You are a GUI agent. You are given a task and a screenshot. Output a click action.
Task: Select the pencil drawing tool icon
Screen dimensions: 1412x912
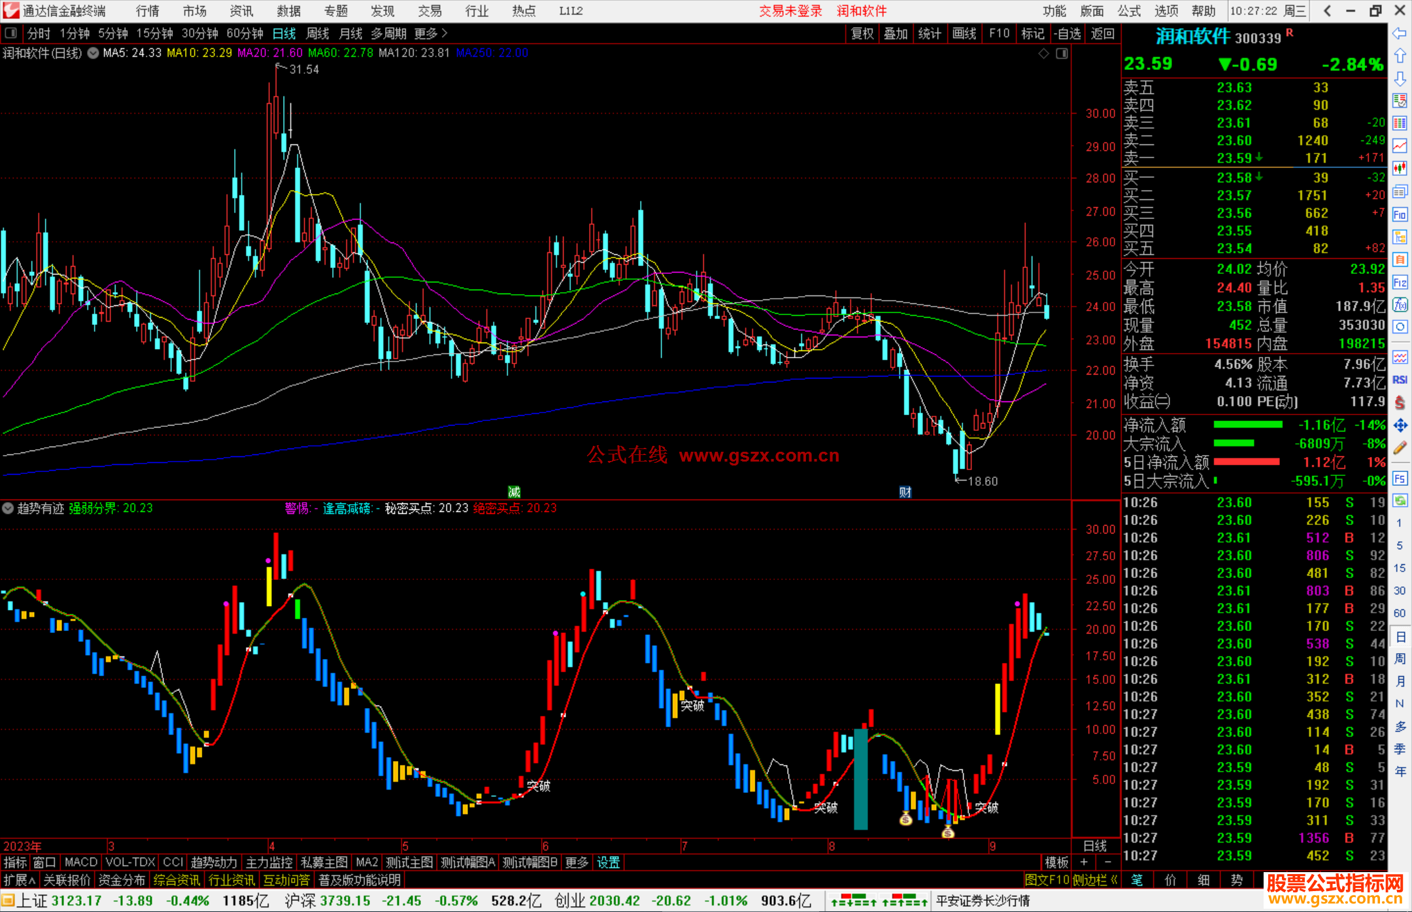pyautogui.click(x=1400, y=448)
